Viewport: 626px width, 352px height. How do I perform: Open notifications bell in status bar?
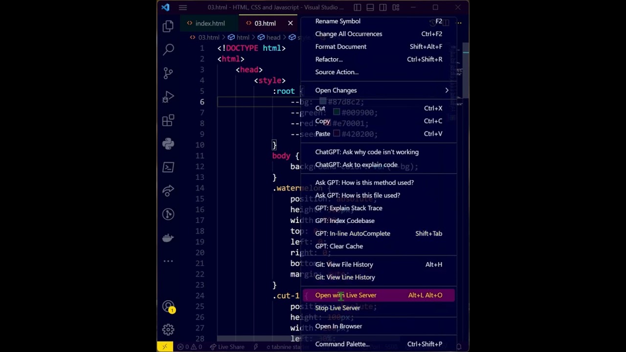click(459, 347)
